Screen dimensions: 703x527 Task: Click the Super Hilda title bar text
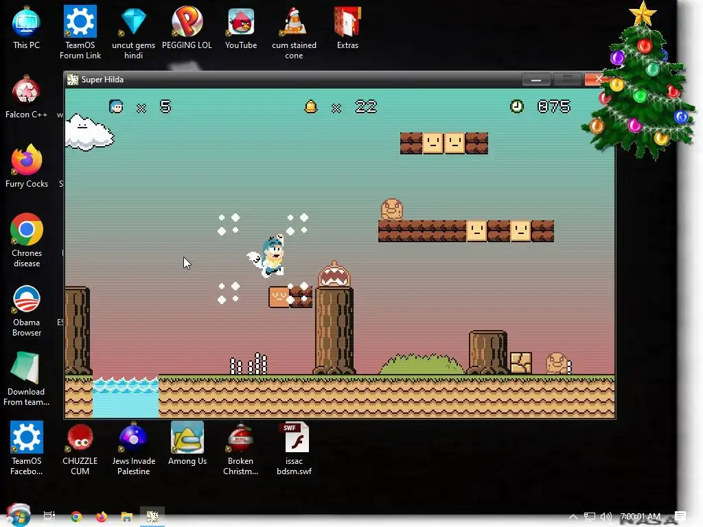tap(102, 80)
